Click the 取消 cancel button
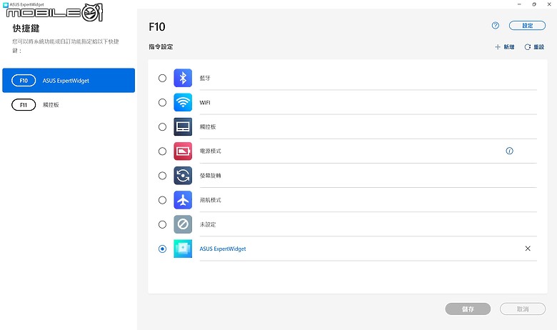This screenshot has width=557, height=330. click(523, 309)
